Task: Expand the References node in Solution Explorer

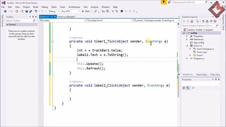Action: click(187, 39)
